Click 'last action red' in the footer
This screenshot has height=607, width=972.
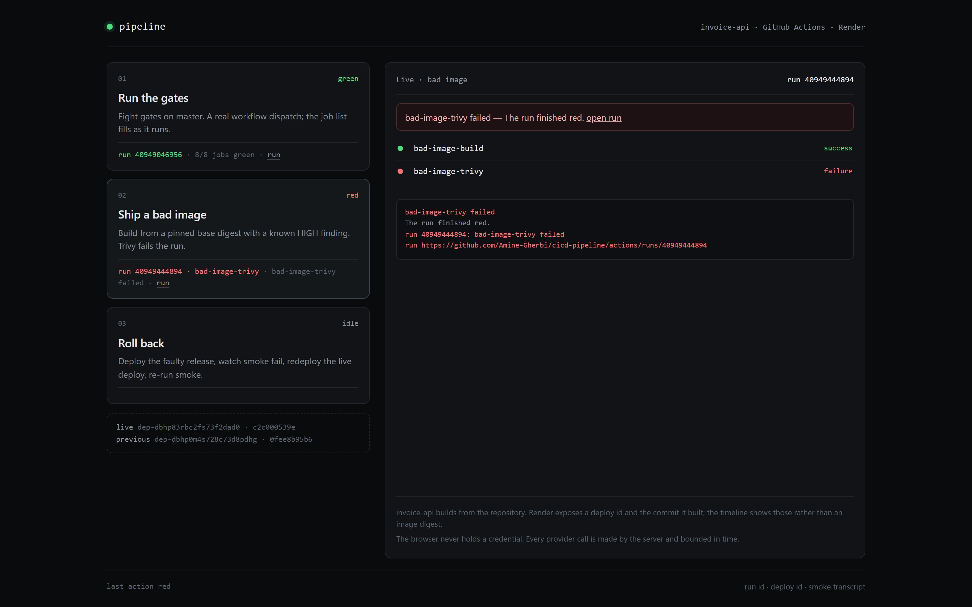(139, 586)
